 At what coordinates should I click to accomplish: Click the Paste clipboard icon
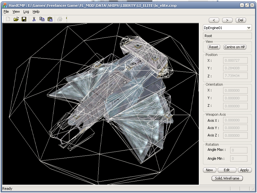pyautogui.click(x=50, y=19)
